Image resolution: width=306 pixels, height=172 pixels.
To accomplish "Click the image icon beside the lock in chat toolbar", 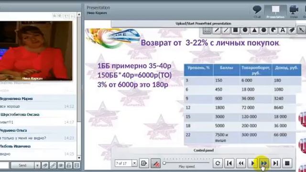I will 61,165.
